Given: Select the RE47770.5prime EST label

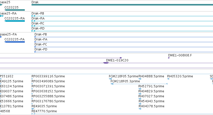Looking at the screenshot, I should (x=44, y=111).
